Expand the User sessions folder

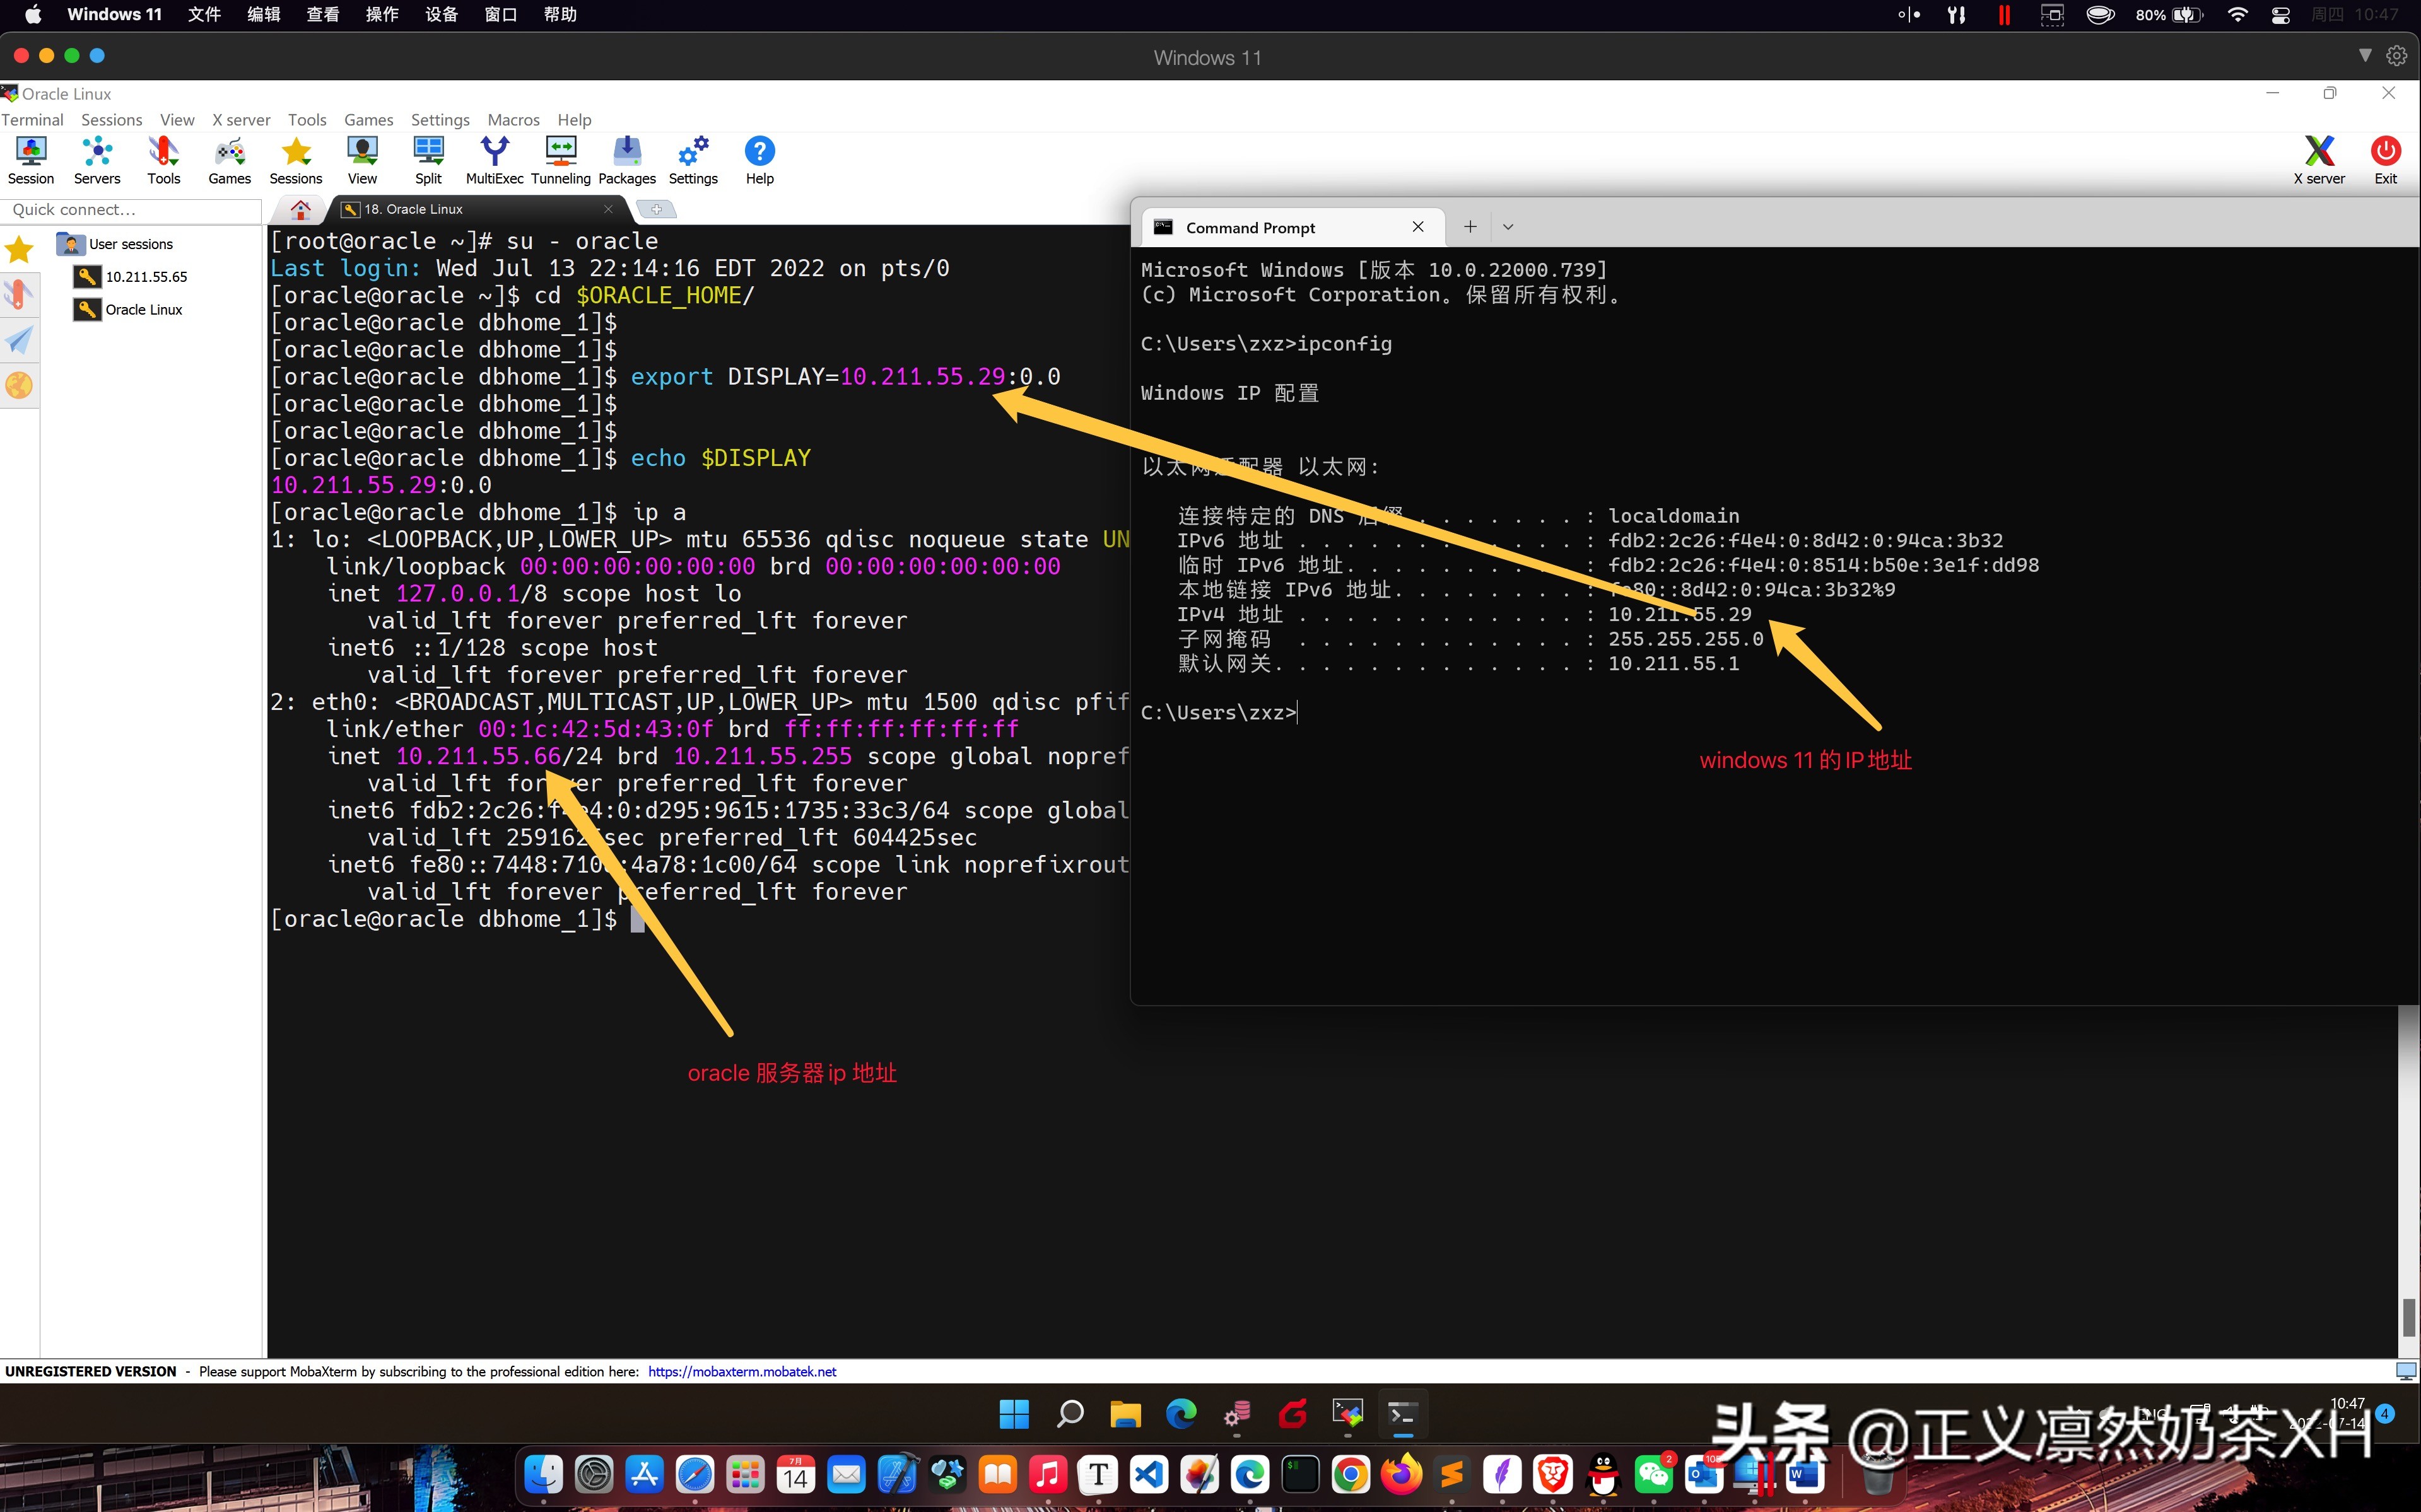(x=131, y=243)
